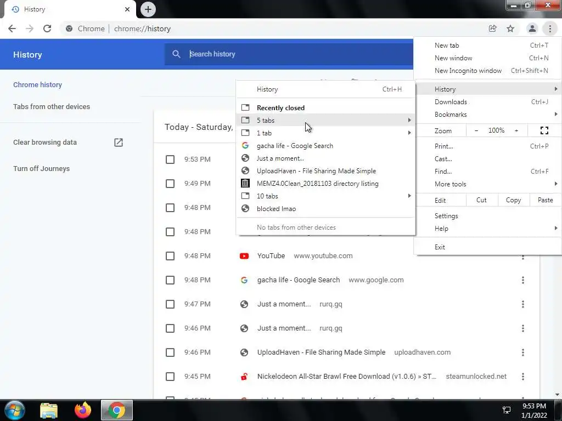
Task: Expand the More tools submenu
Action: tap(487, 184)
